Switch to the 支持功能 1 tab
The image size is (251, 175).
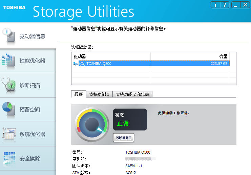(99, 94)
